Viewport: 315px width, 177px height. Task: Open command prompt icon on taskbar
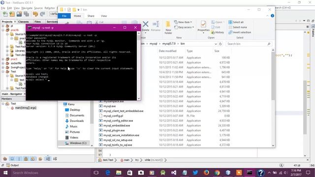[250, 173]
